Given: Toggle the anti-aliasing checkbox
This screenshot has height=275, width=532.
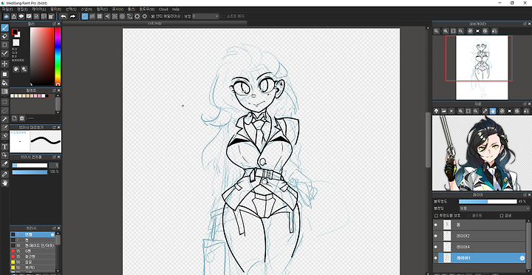Looking at the screenshot, I should click(x=152, y=16).
